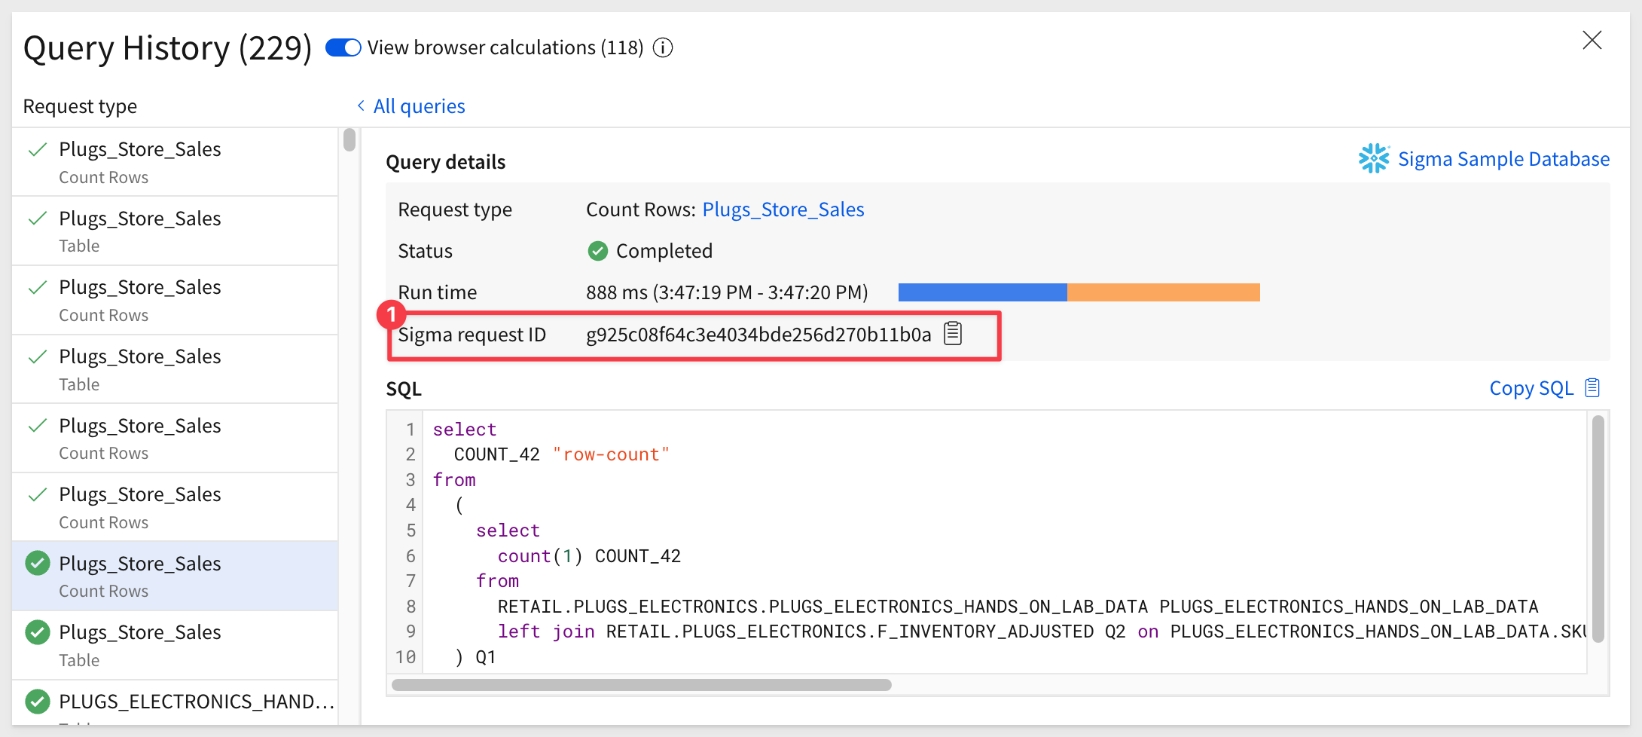The width and height of the screenshot is (1642, 737).
Task: Close the Query History dialog
Action: pyautogui.click(x=1592, y=40)
